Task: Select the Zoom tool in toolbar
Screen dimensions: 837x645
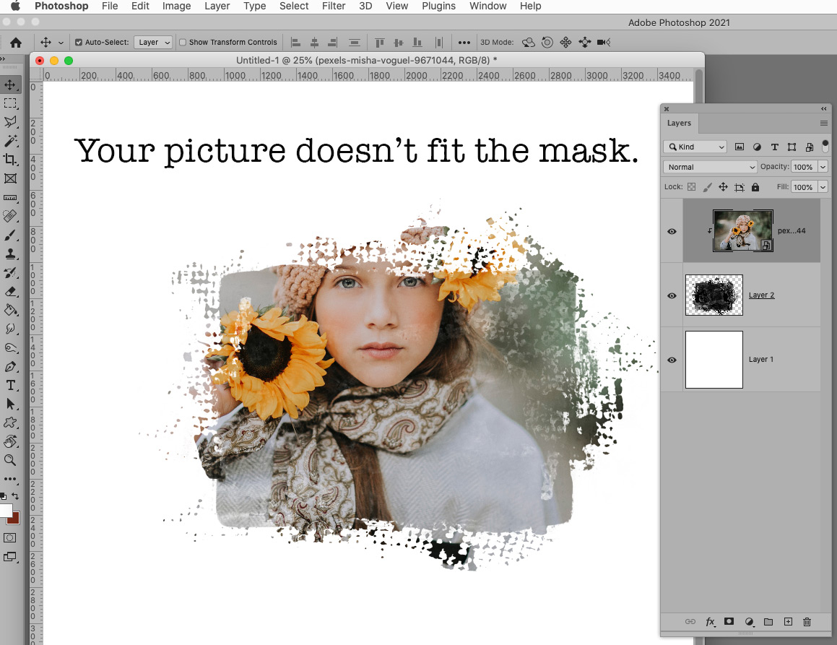Action: click(10, 460)
